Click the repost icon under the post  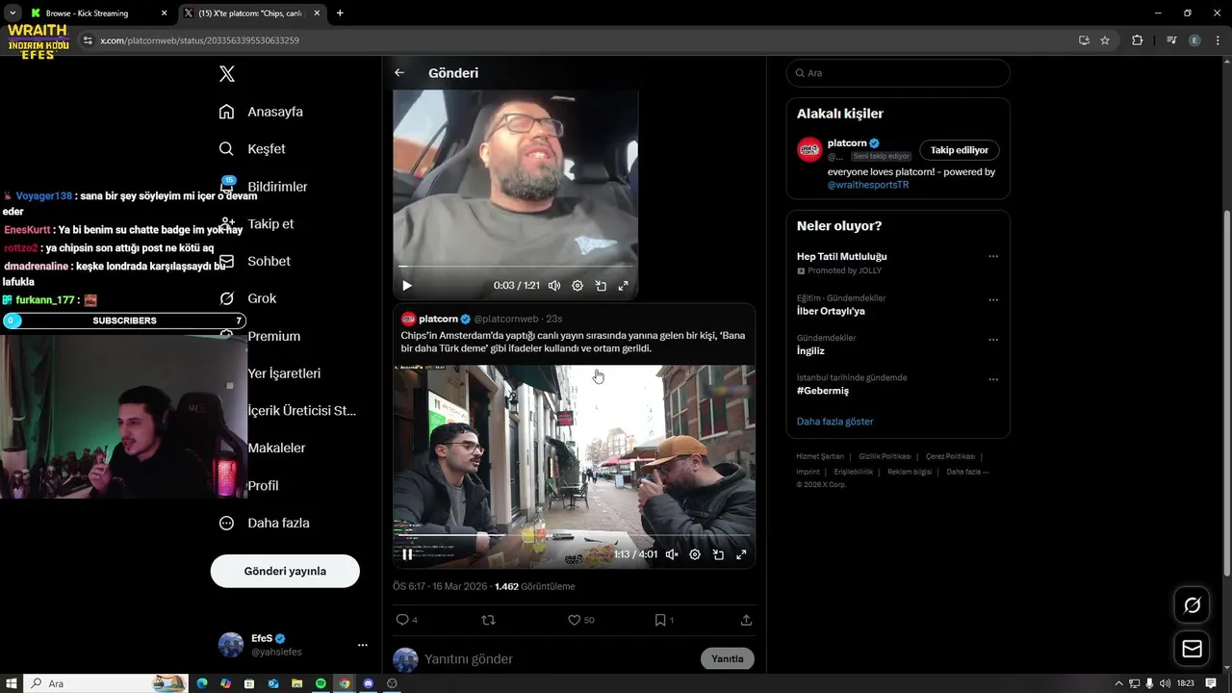[488, 620]
